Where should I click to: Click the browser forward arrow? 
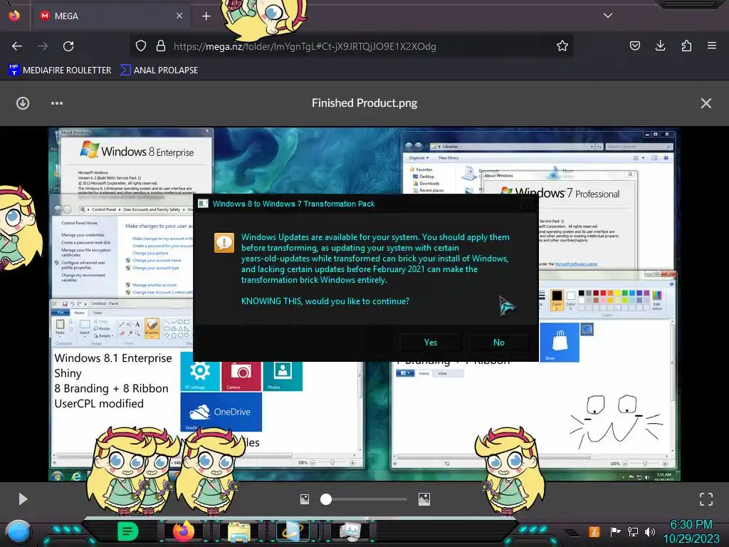[x=43, y=46]
